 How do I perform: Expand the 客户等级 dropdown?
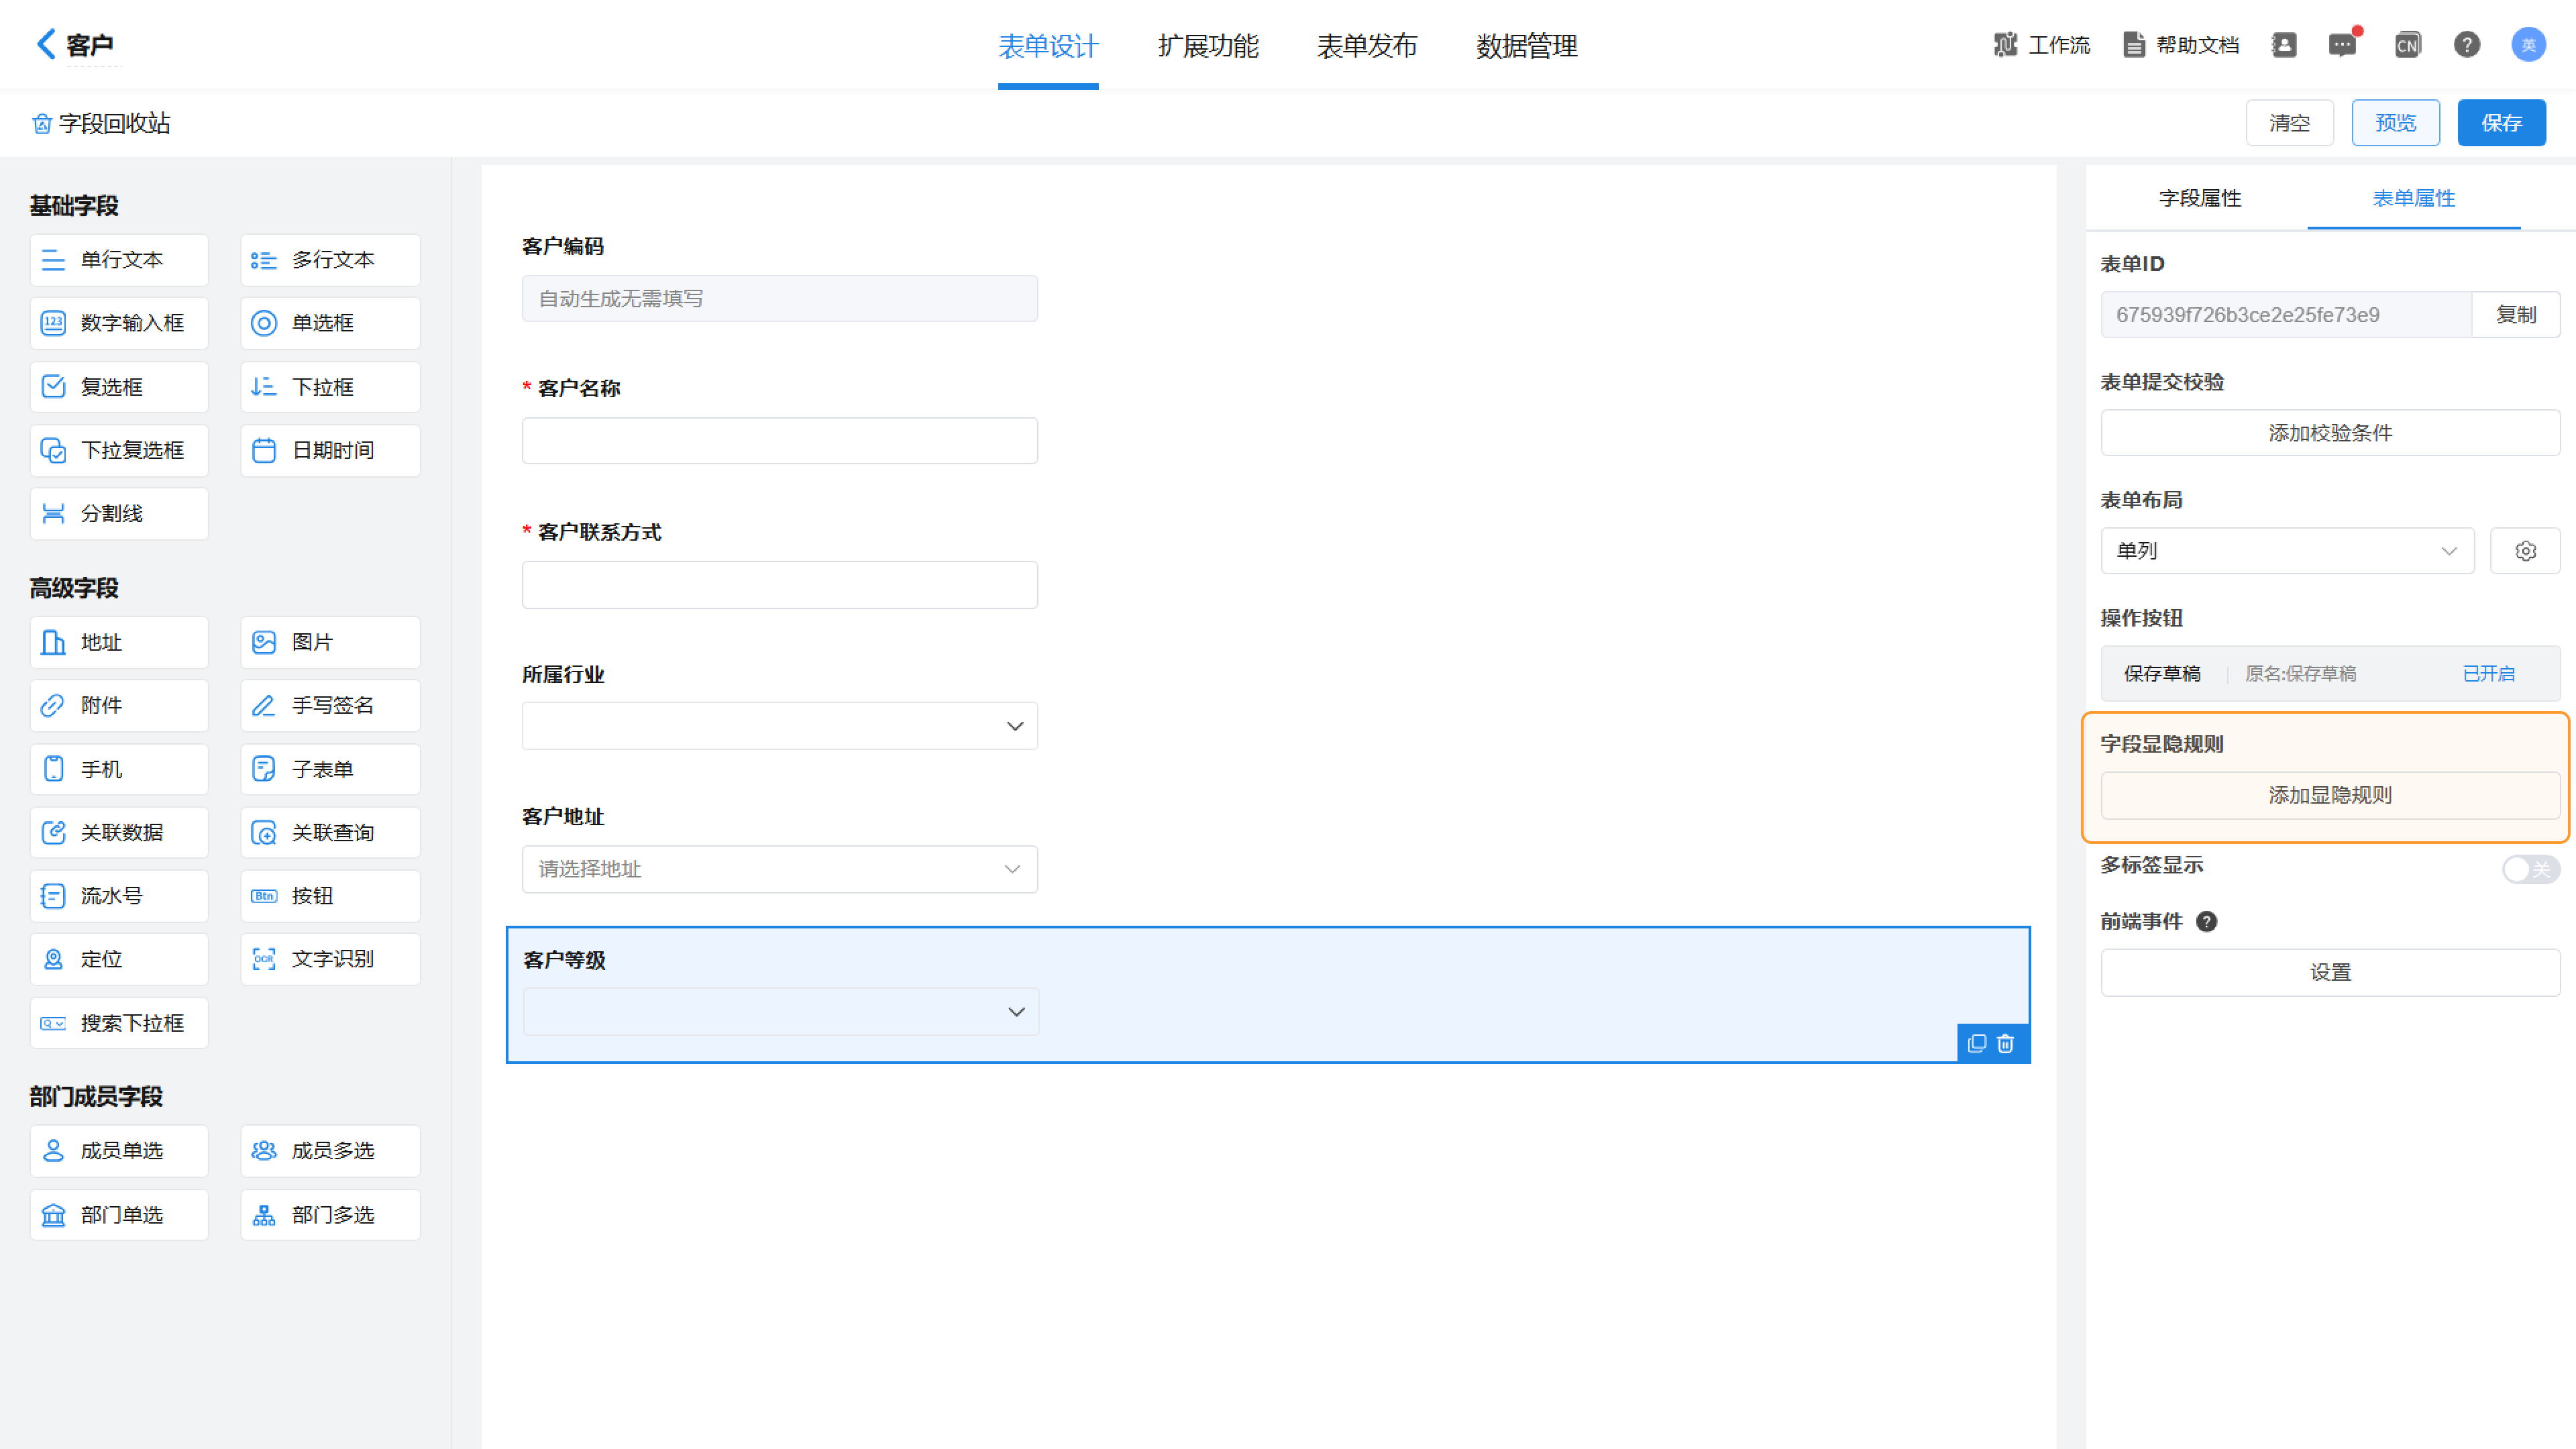point(780,1012)
